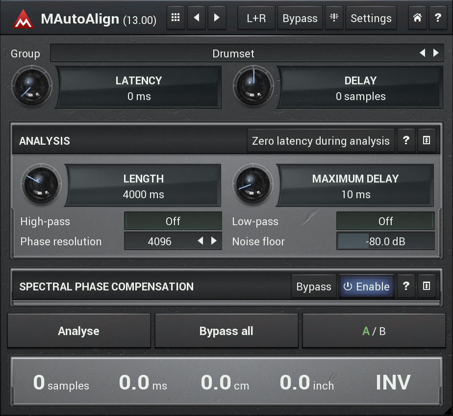
Task: Open the Drumset group selector
Action: click(x=233, y=53)
